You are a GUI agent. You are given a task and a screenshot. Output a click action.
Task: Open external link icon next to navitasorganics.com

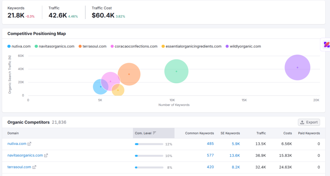point(46,155)
